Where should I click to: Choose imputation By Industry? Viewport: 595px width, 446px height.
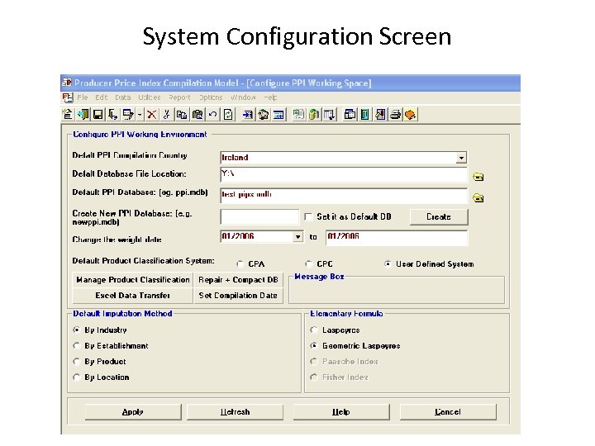pos(77,330)
